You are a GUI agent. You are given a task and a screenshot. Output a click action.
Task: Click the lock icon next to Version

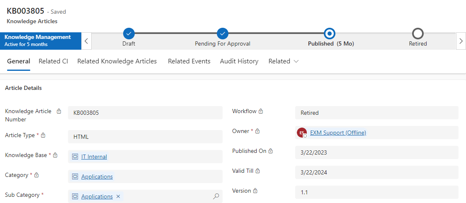coord(255,191)
